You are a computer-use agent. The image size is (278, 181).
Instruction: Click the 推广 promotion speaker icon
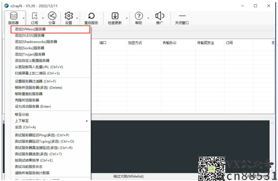160,16
